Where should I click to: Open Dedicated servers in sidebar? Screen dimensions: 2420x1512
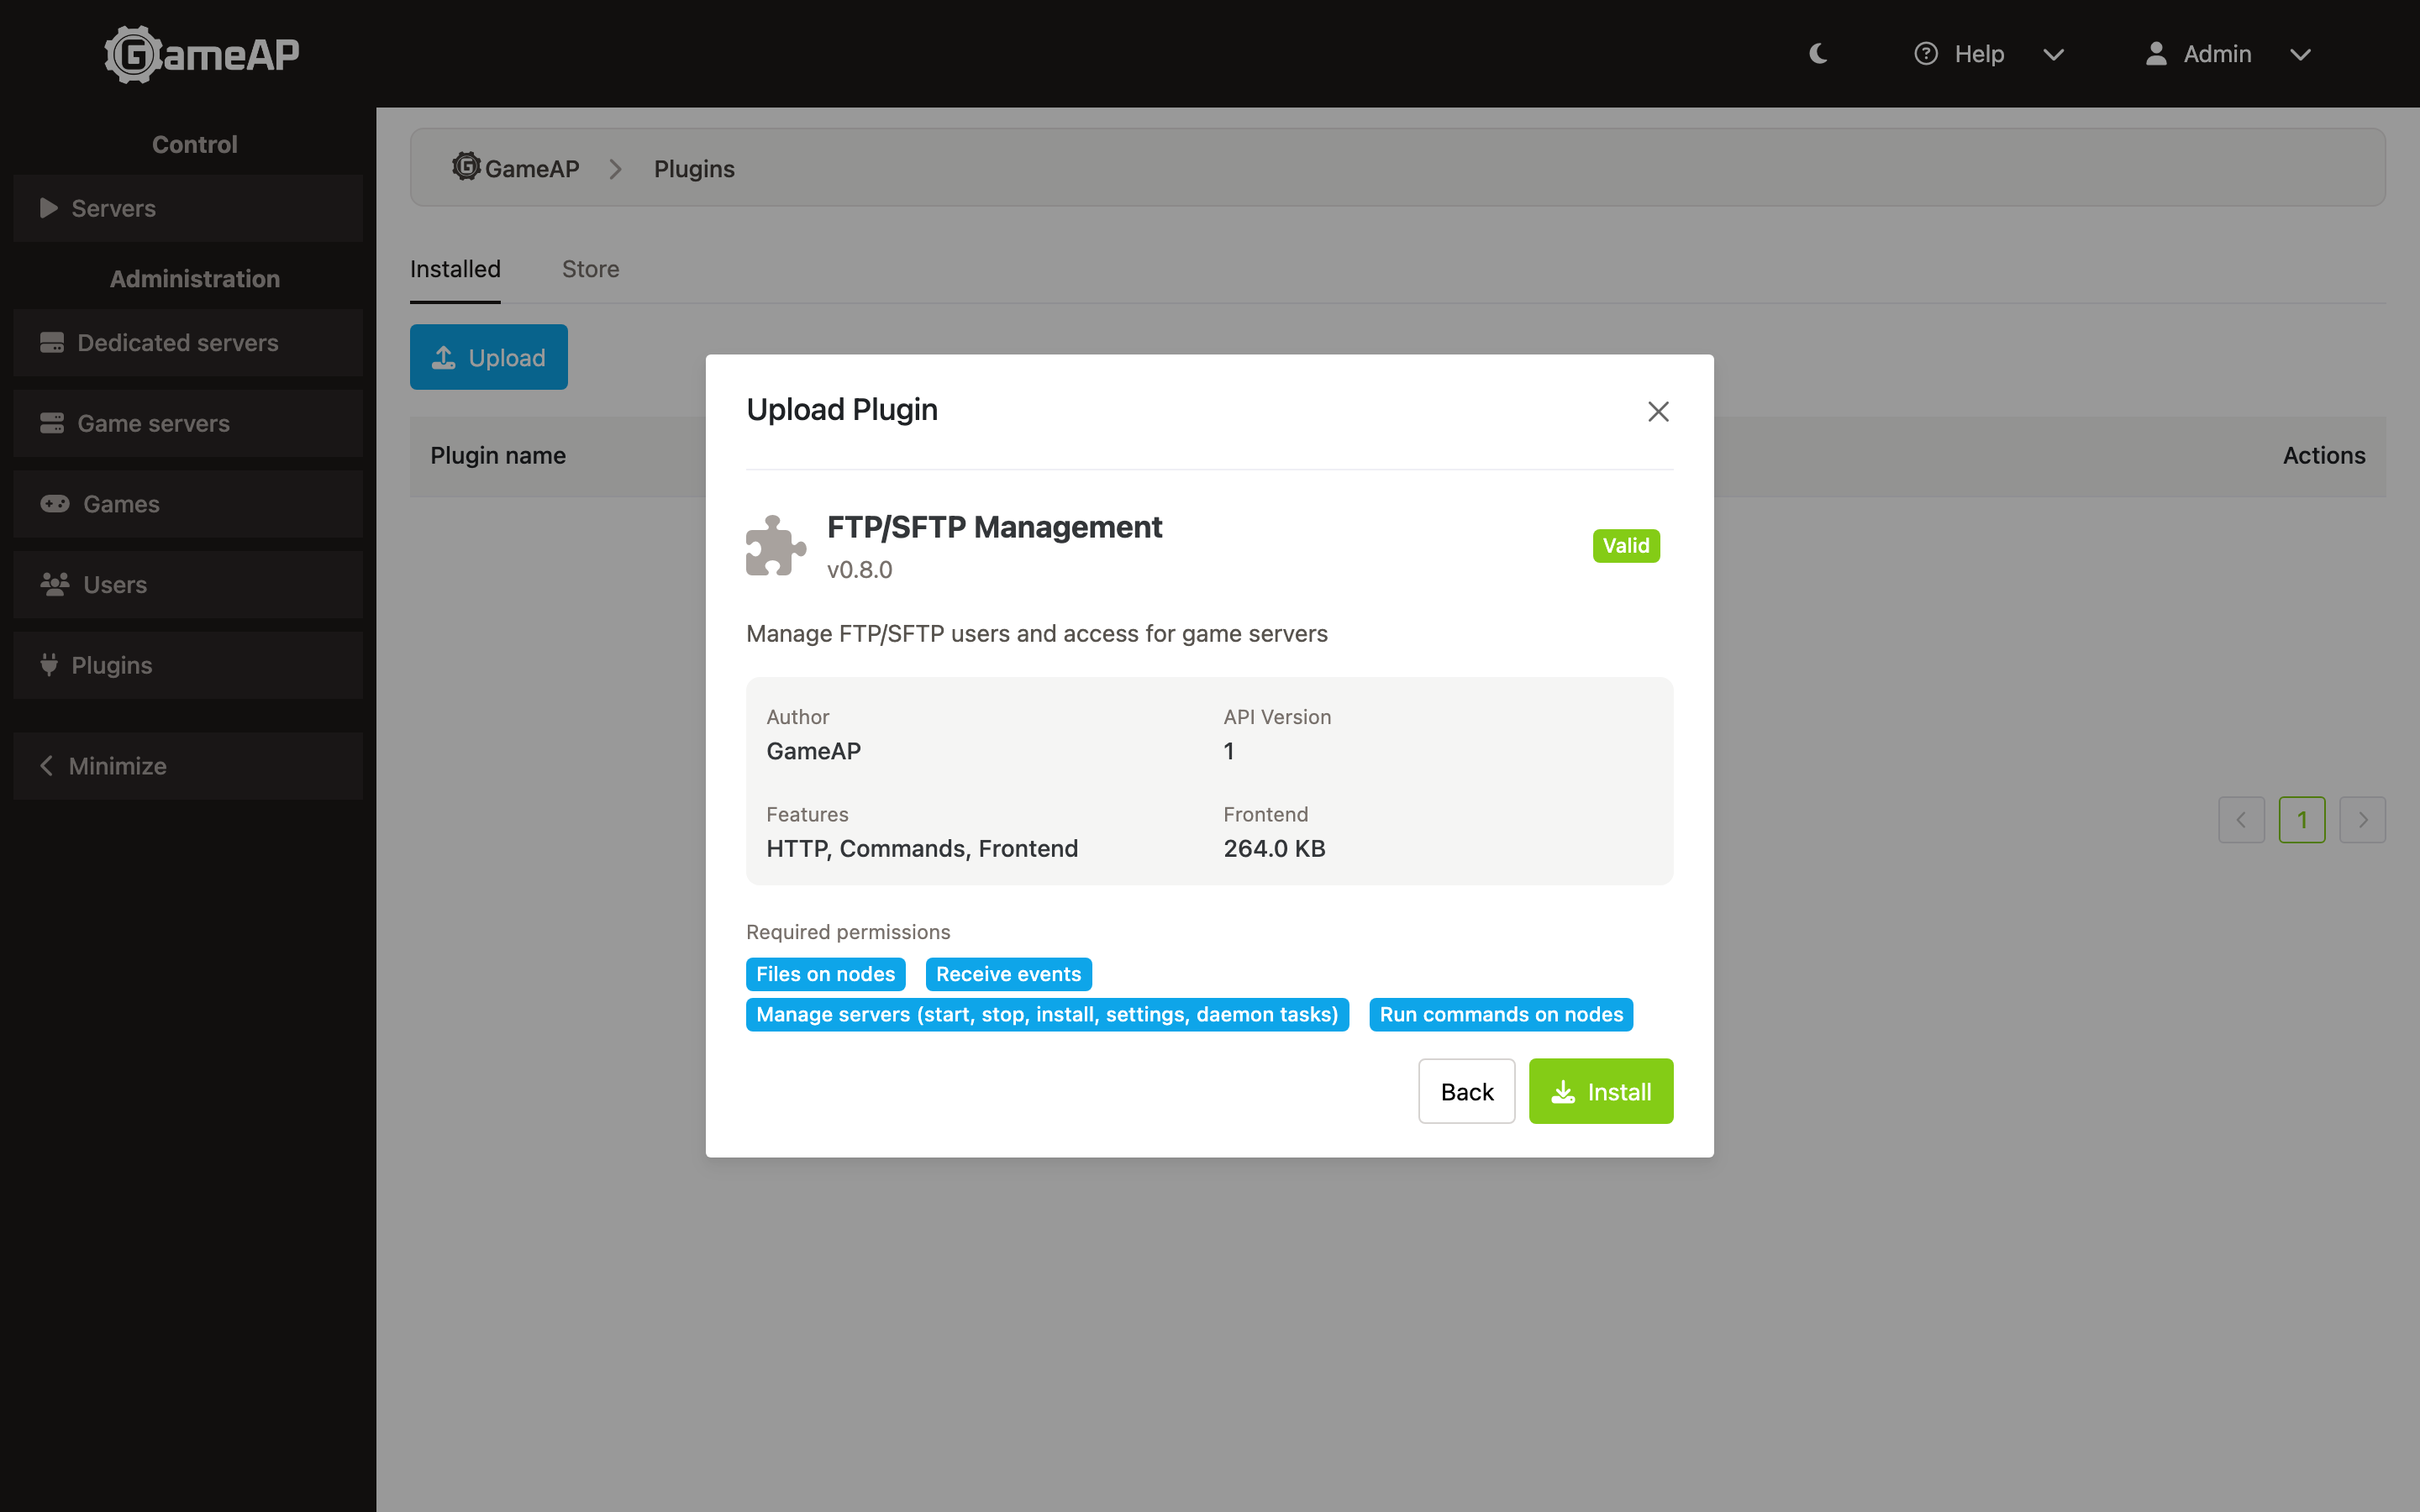[x=188, y=343]
